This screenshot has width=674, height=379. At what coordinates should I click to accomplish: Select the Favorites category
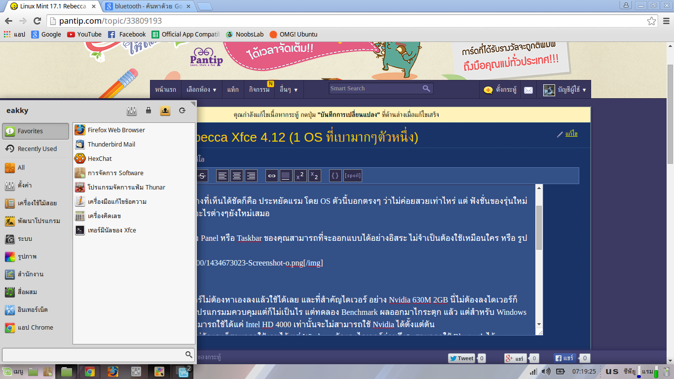click(x=36, y=131)
